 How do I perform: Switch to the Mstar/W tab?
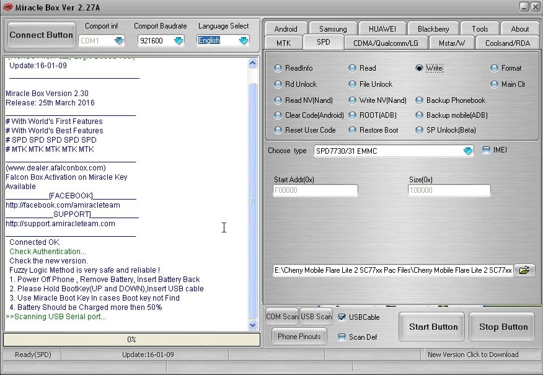(452, 43)
